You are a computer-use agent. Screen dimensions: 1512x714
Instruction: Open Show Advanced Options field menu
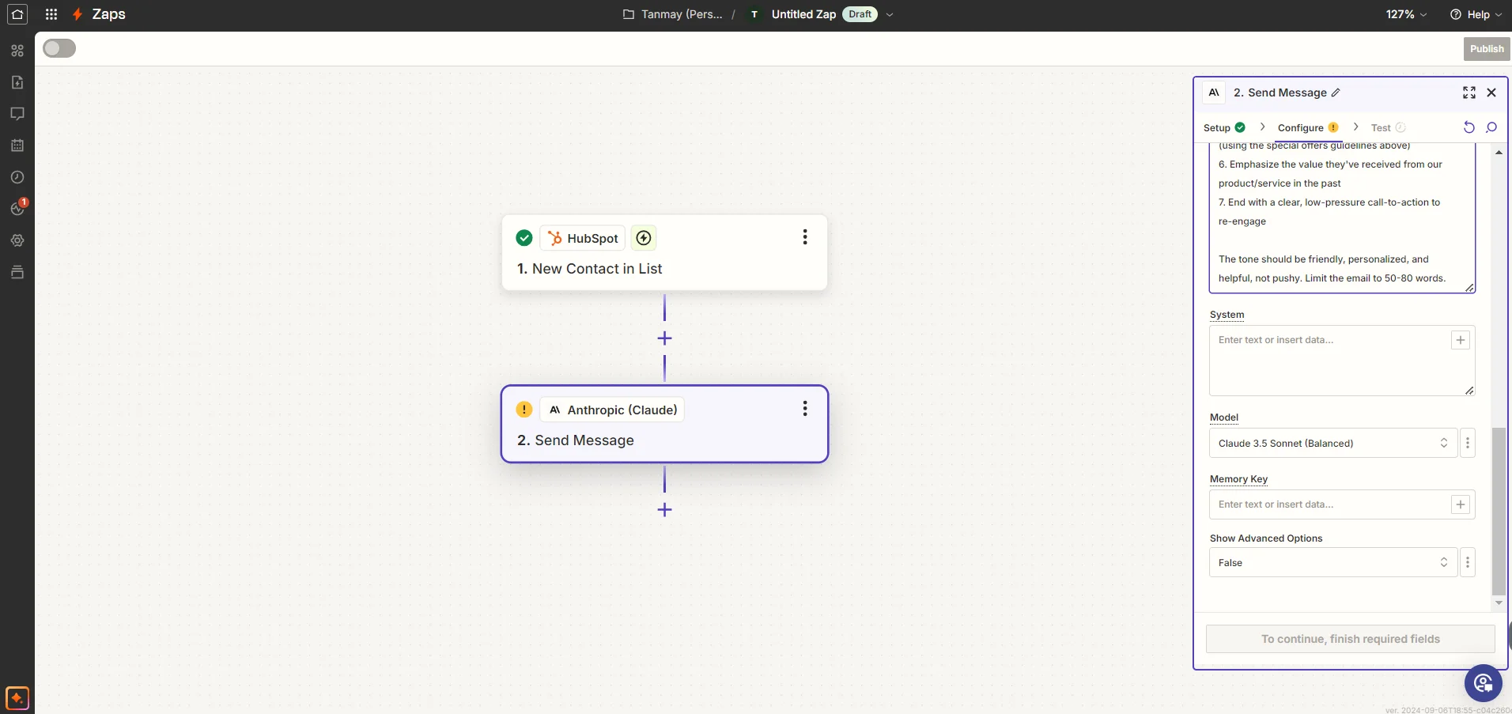(1468, 563)
